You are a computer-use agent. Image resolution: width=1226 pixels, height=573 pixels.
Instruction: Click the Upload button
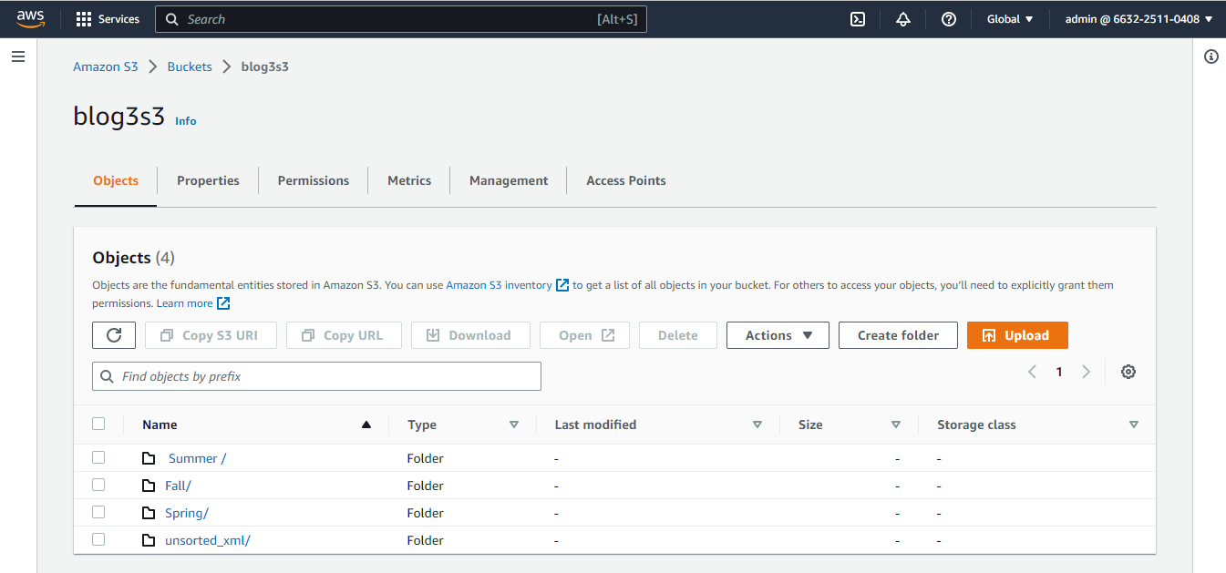coord(1017,335)
